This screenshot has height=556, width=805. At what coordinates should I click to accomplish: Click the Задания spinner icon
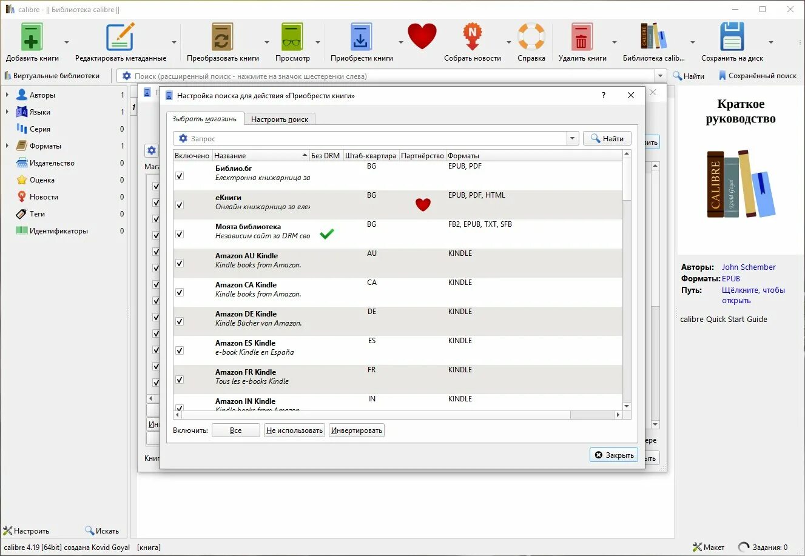744,547
